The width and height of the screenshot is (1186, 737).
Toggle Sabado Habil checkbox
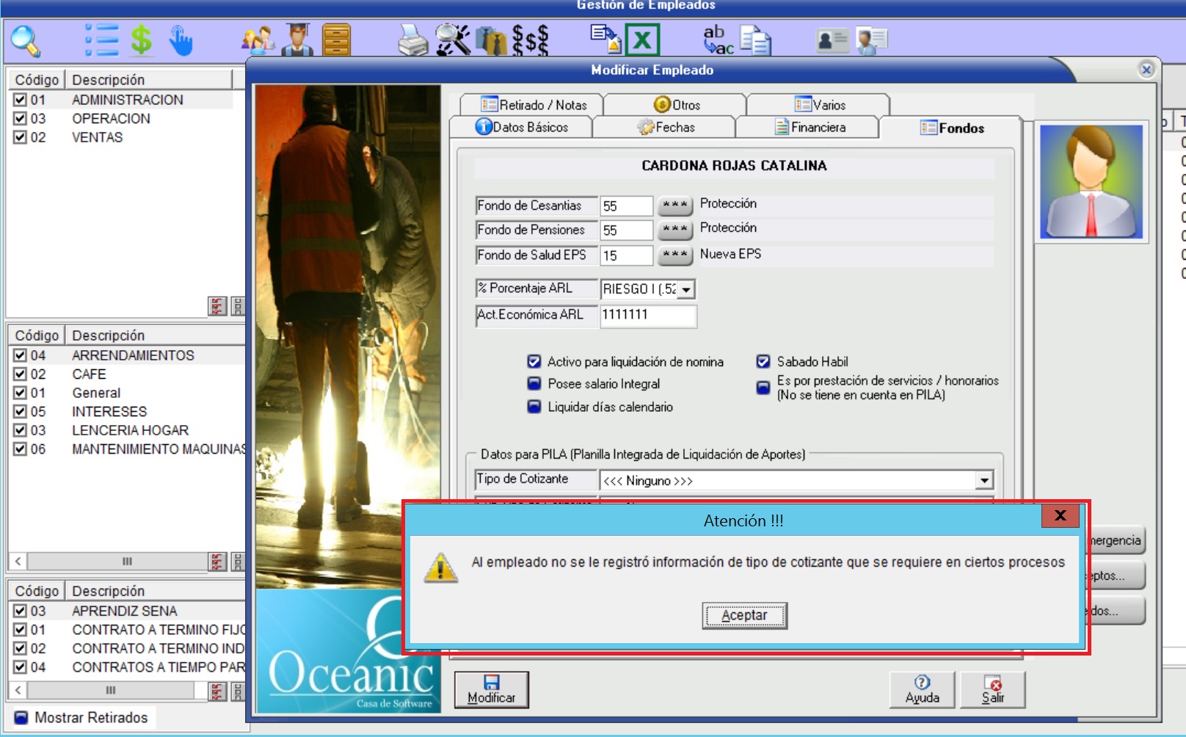(763, 362)
